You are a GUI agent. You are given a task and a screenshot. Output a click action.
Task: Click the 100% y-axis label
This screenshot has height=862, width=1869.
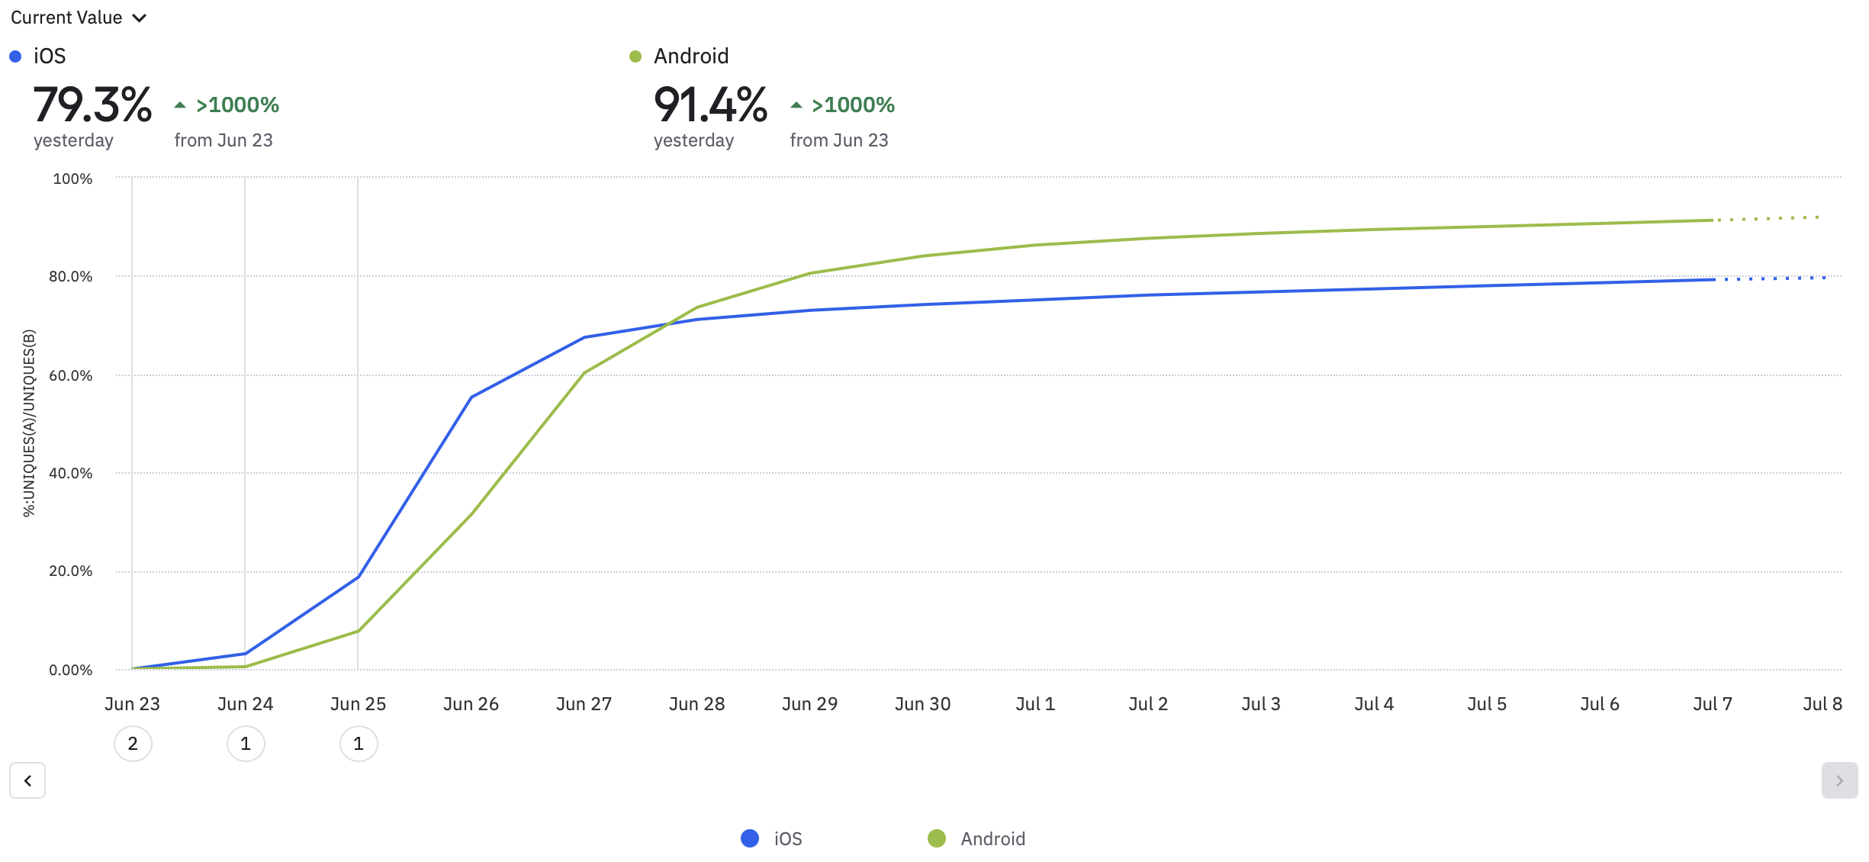(72, 179)
